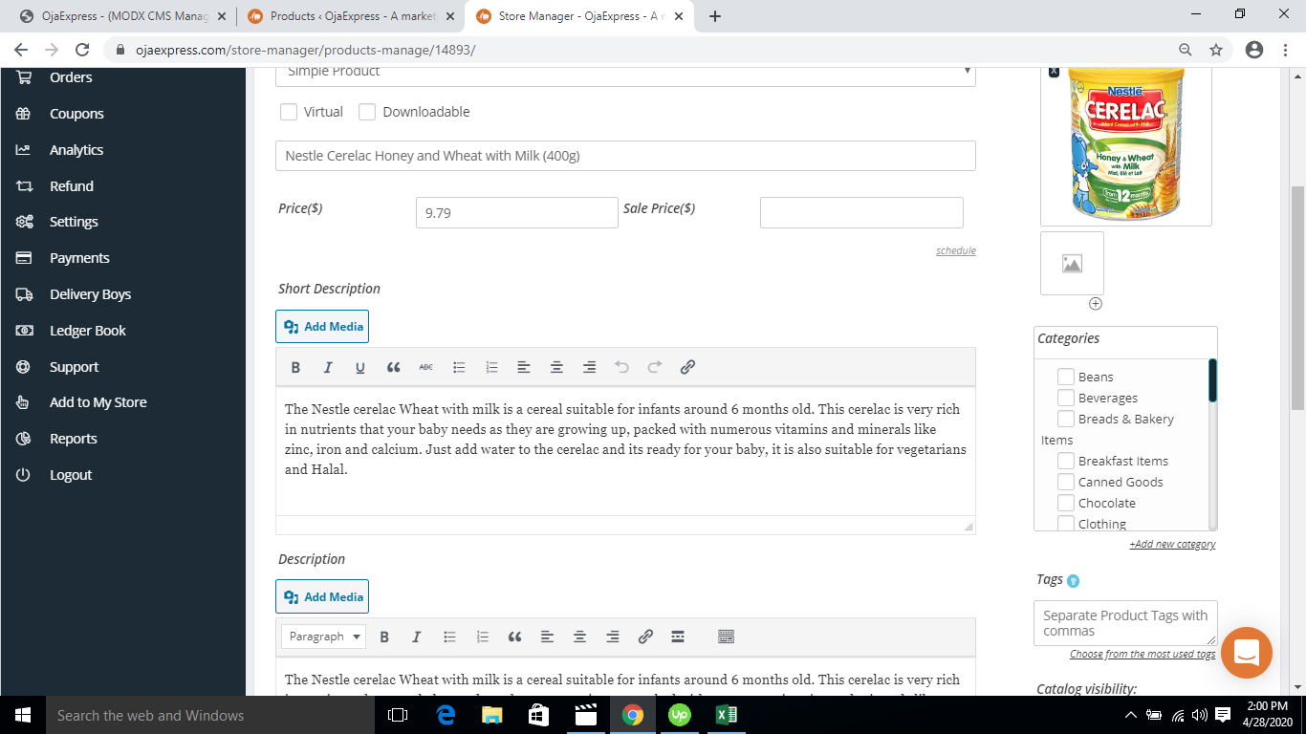
Task: Tick the Canned Goods category checkbox
Action: (x=1066, y=482)
